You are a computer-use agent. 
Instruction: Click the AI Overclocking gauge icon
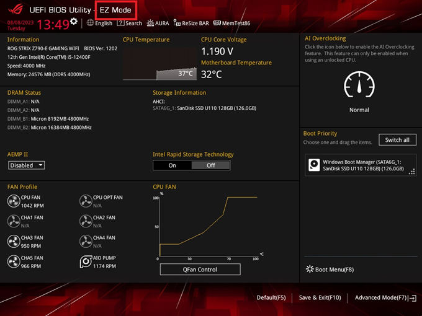pyautogui.click(x=359, y=85)
